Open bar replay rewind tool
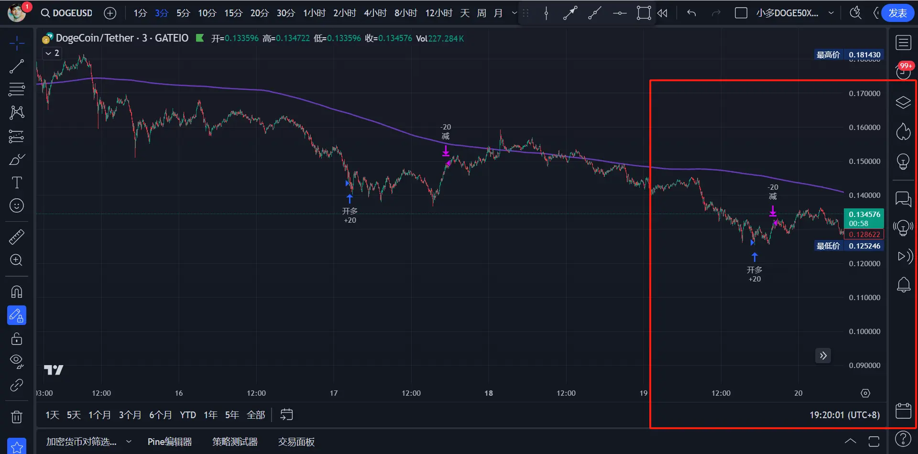The image size is (918, 454). (x=662, y=13)
